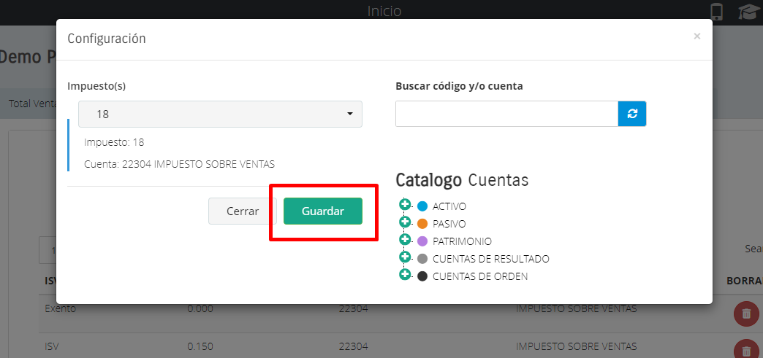Focus the Buscar código y/o cuenta field
763x358 pixels.
coord(506,114)
